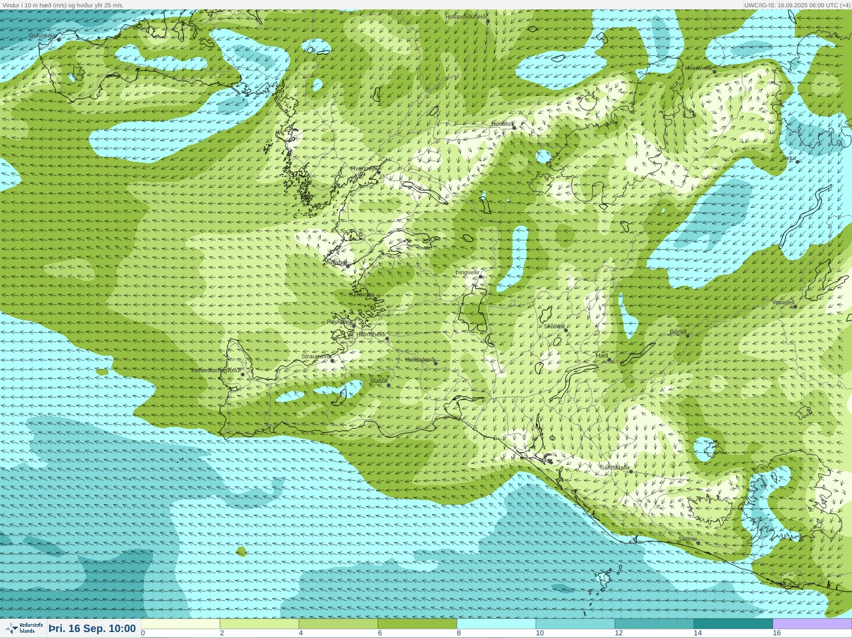
Task: Select the 10–12 m/s turquoise legend swatch
Action: click(x=575, y=624)
